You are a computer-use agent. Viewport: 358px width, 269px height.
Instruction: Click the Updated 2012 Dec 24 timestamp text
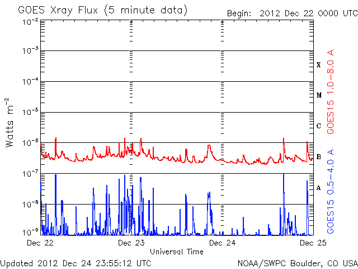click(x=76, y=262)
